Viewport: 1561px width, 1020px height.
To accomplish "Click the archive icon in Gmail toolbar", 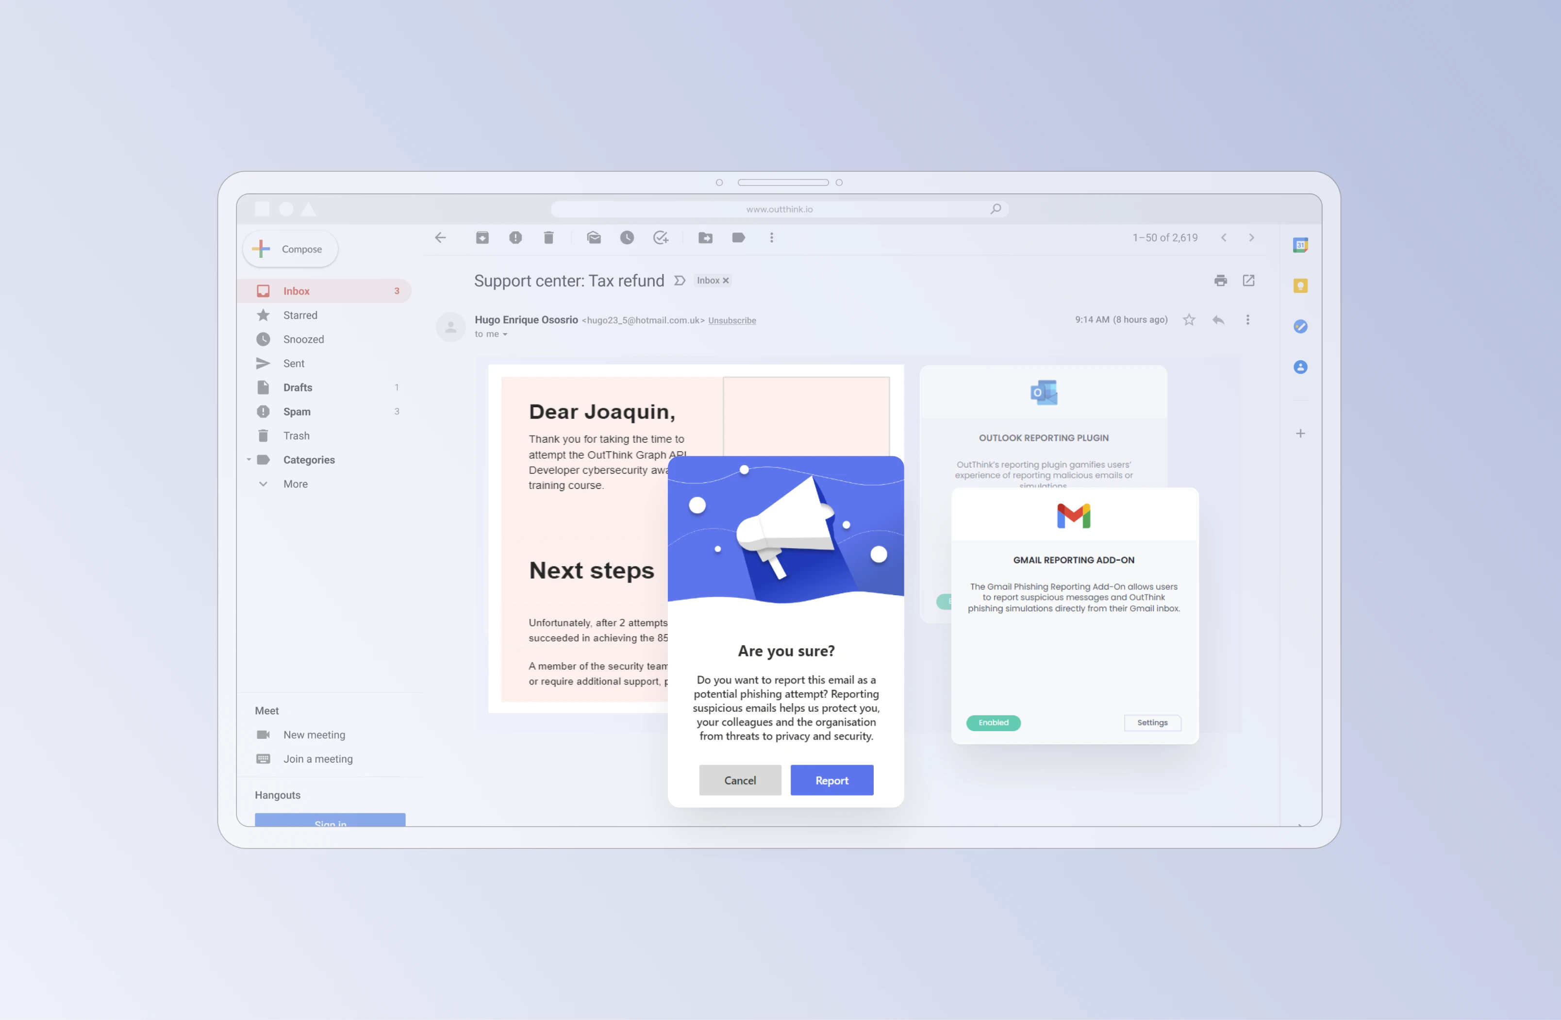I will 482,238.
